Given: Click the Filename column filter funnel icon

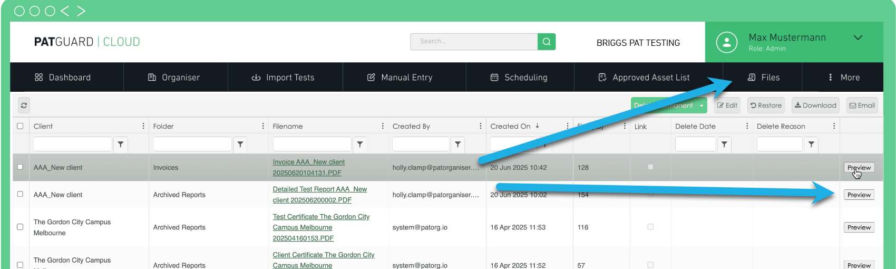Looking at the screenshot, I should (360, 144).
